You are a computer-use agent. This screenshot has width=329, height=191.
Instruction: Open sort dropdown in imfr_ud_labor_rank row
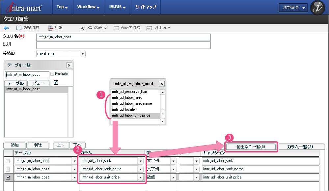196,161
